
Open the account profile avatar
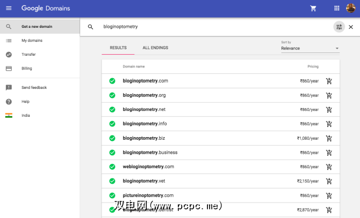(x=350, y=8)
